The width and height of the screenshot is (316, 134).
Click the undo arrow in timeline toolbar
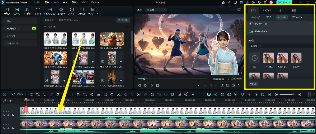tap(45, 94)
